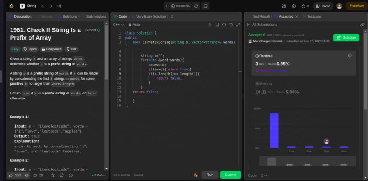The height and width of the screenshot is (181, 368).
Task: Click the description panel scrollbar
Action: click(107, 52)
